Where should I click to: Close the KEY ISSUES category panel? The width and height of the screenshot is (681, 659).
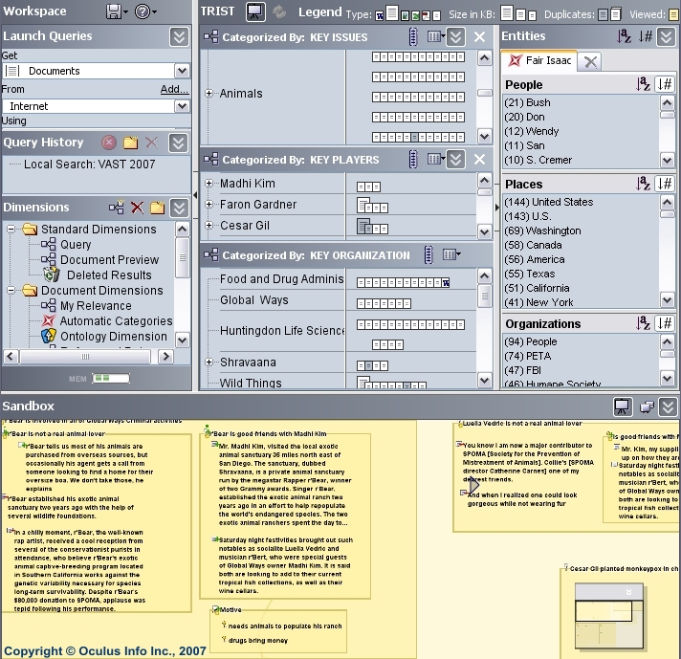click(481, 36)
